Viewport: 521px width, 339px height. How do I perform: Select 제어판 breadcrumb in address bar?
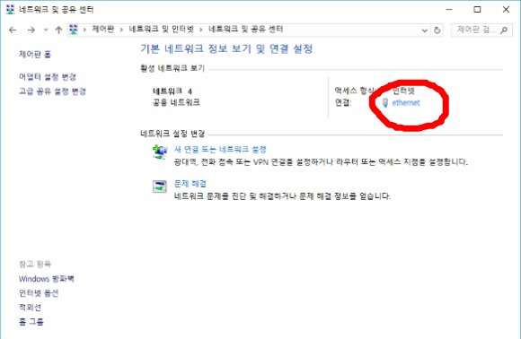(103, 30)
